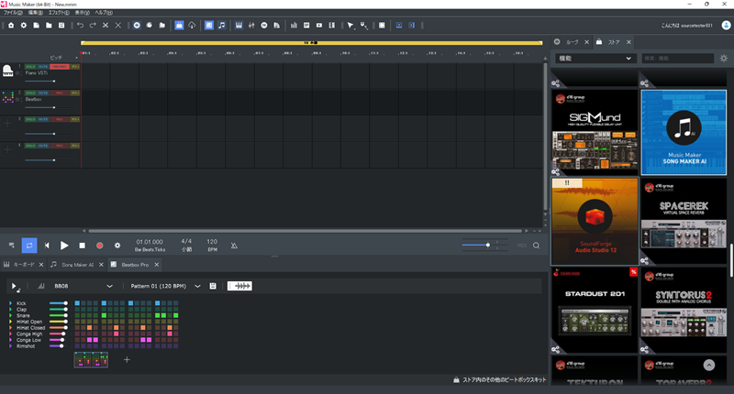Screen dimensions: 734x394
Task: Redo the last undone action
Action: click(93, 26)
